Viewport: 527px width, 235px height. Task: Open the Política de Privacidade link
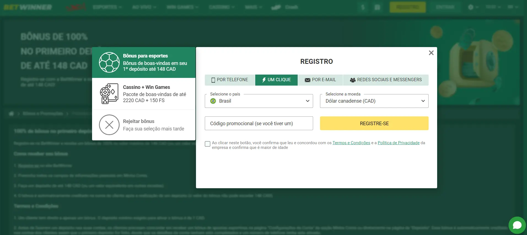pos(399,143)
